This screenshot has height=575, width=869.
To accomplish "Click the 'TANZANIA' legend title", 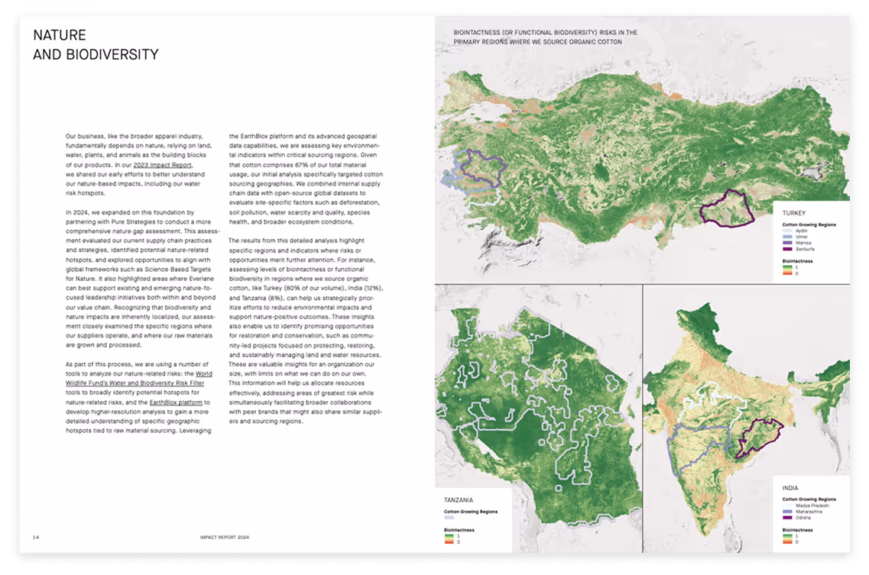I will (x=459, y=499).
